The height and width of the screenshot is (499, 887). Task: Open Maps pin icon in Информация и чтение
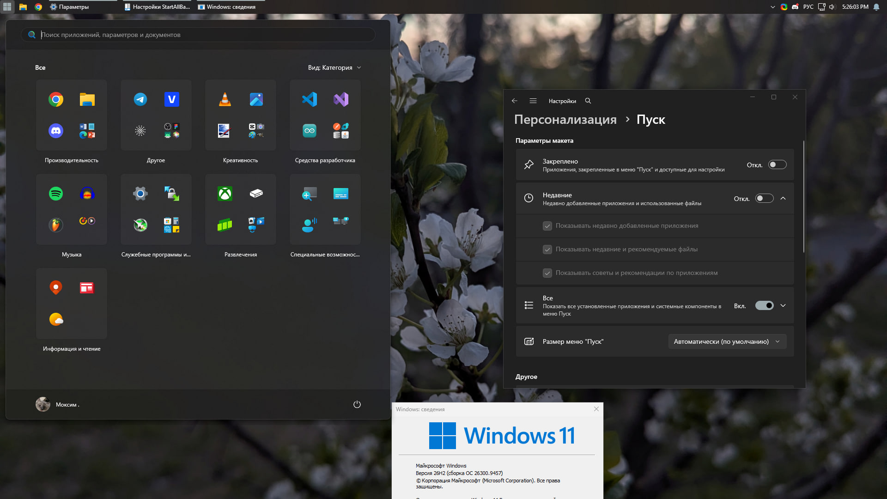coord(56,288)
